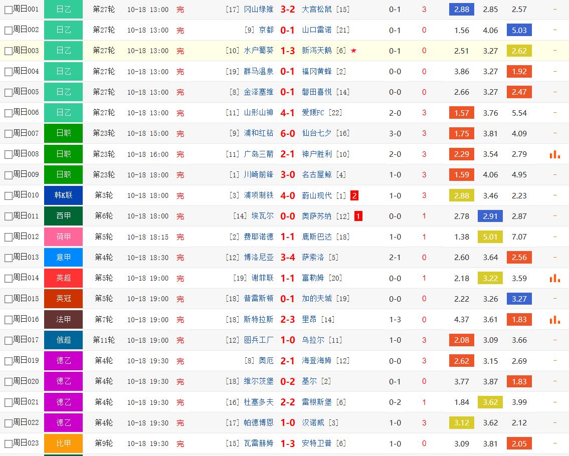The image size is (569, 456).
Task: Click score 6-0 of 浦和红钻 match
Action: (x=288, y=133)
